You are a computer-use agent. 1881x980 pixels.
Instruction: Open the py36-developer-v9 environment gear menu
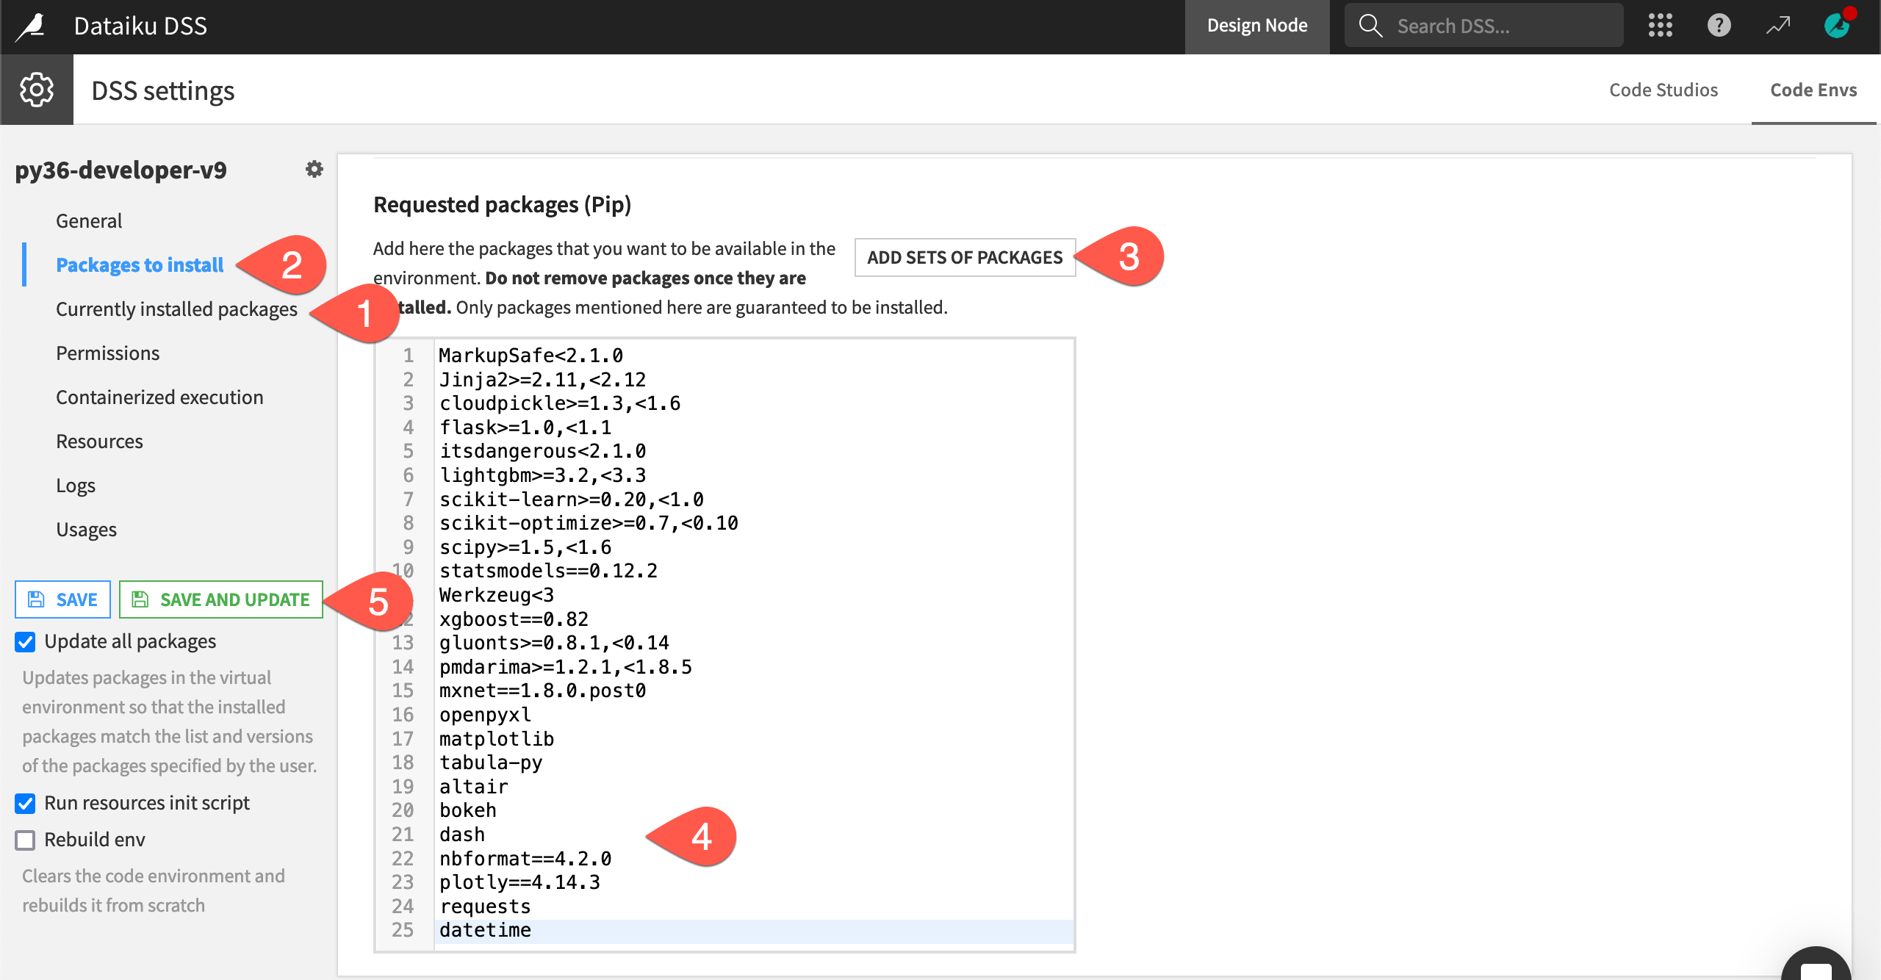[314, 170]
